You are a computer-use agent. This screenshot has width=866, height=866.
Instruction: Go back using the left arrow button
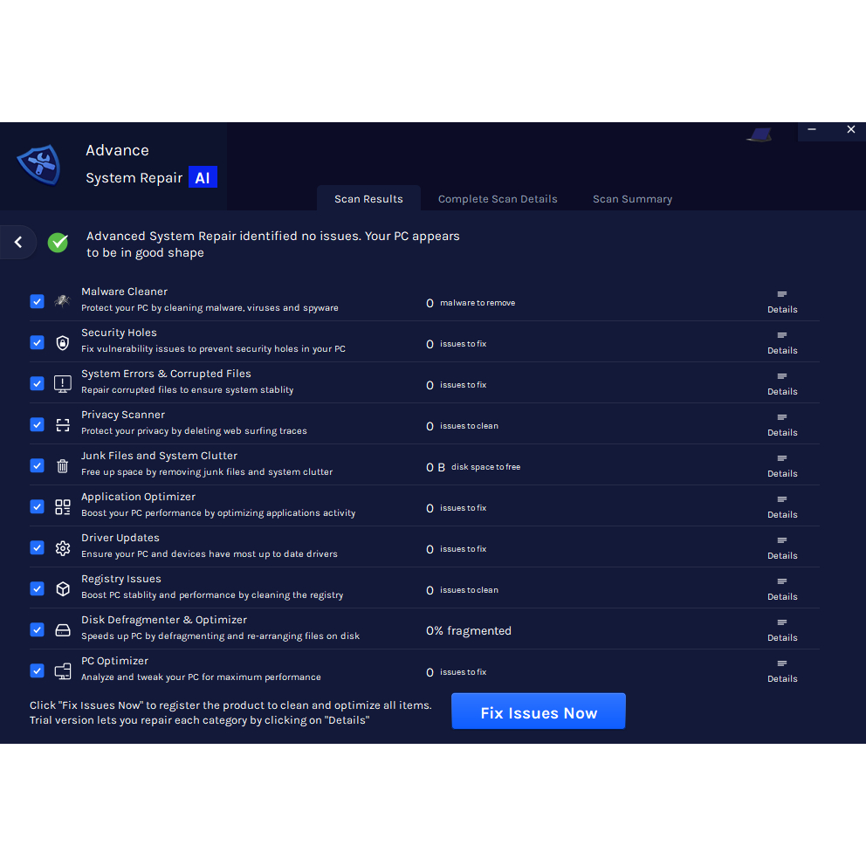click(x=18, y=243)
